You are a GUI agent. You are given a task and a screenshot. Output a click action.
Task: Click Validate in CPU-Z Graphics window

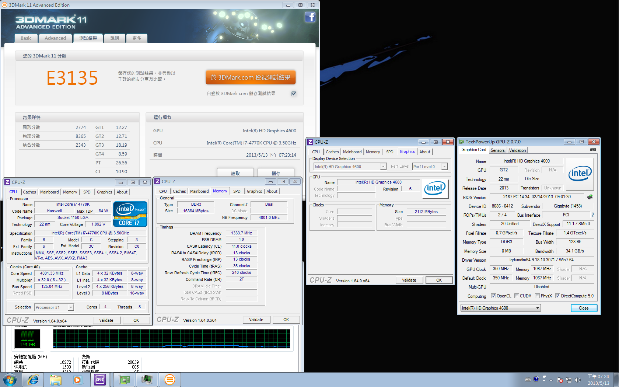coord(409,280)
